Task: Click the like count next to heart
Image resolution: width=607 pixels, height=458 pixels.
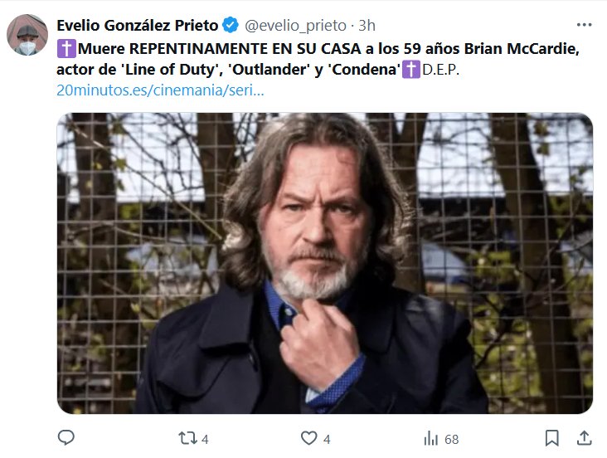Action: tap(327, 438)
